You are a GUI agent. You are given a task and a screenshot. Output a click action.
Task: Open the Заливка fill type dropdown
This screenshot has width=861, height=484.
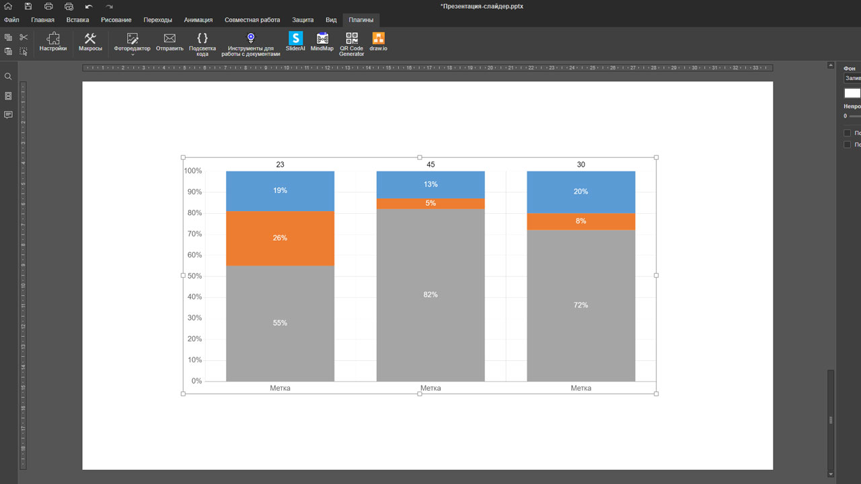[x=852, y=79]
